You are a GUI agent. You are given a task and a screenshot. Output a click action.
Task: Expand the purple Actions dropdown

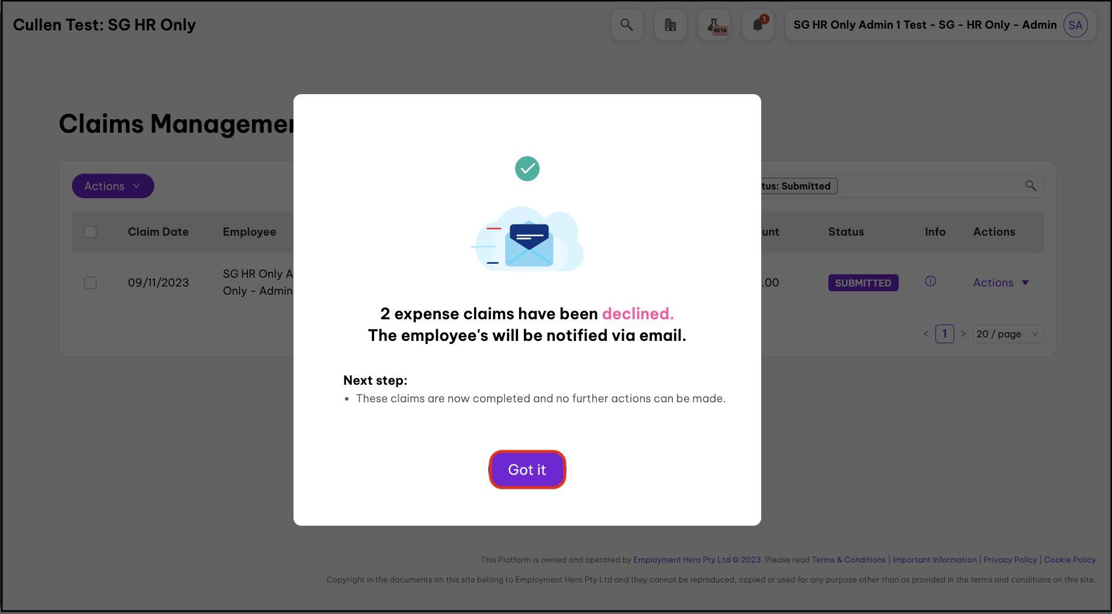point(113,186)
